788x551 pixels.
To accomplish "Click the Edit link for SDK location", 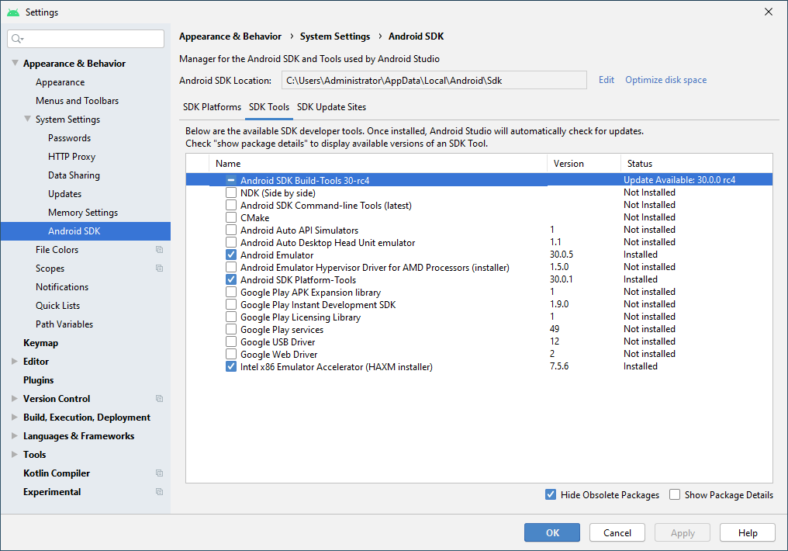I will pos(606,80).
